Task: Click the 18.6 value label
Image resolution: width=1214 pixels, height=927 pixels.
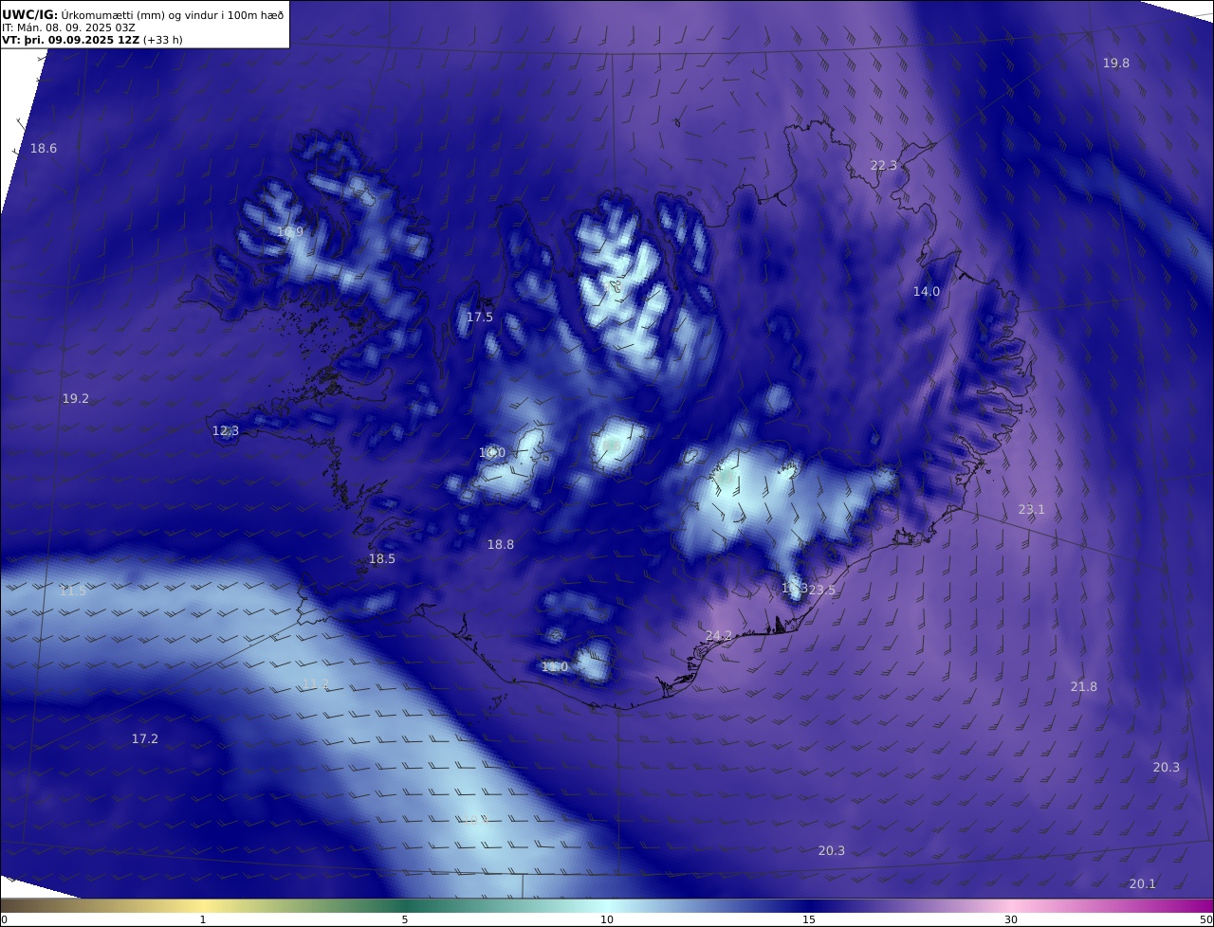Action: pos(44,149)
